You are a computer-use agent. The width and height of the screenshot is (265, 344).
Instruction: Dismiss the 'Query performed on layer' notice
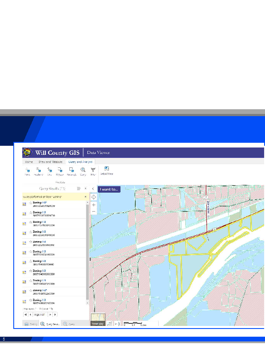coord(85,197)
